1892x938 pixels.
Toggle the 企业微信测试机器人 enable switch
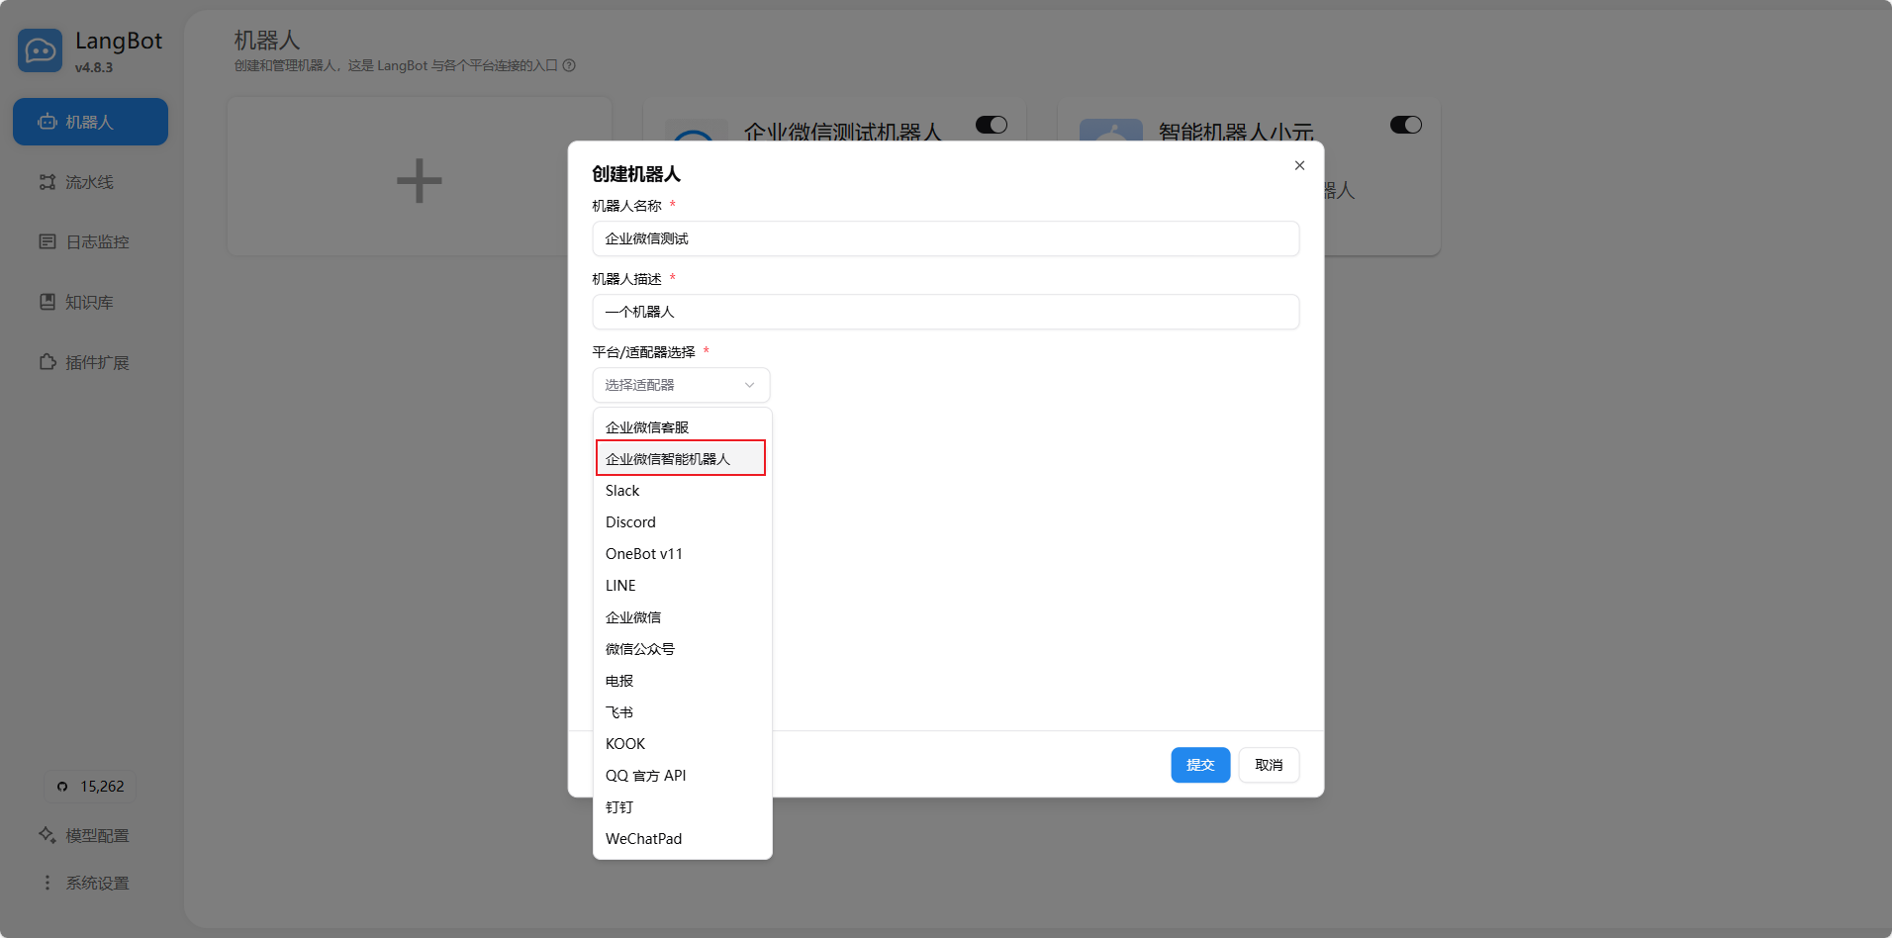point(992,125)
